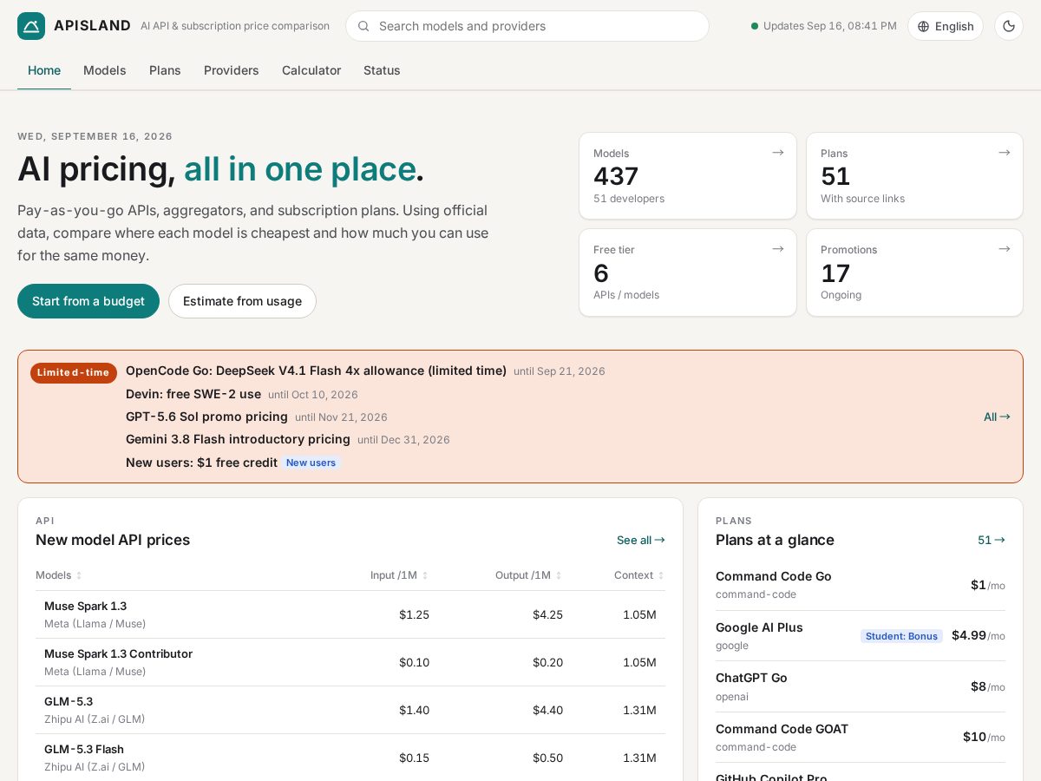The width and height of the screenshot is (1041, 781).
Task: Open the Providers tab
Action: pos(232,70)
